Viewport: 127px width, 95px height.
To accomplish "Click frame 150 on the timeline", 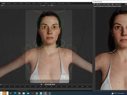I will (x=61, y=87).
